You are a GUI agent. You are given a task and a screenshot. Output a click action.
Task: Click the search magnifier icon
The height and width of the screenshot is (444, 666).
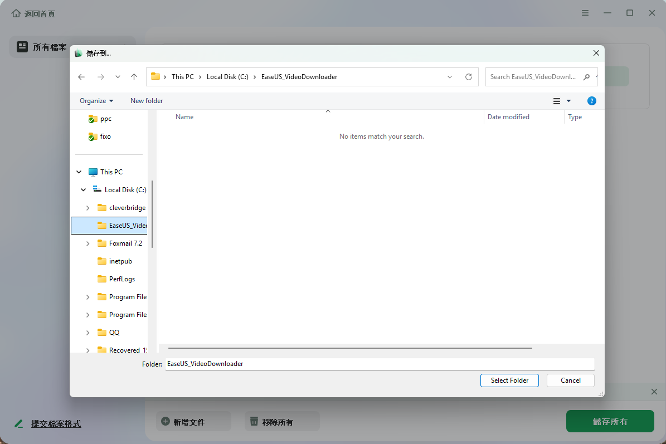[586, 77]
